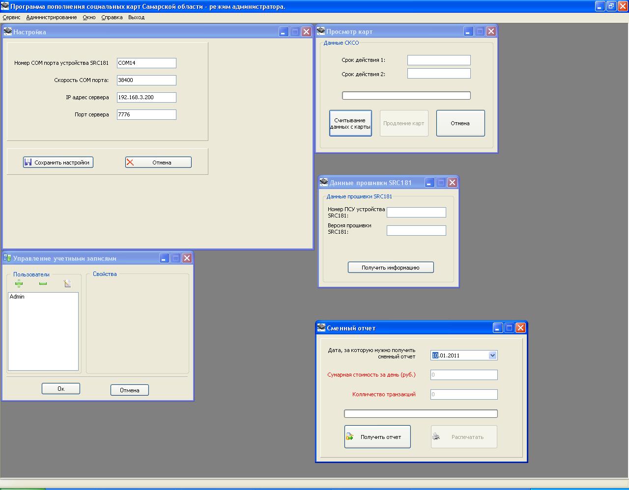Click Считывание данных с карты button

[x=350, y=123]
